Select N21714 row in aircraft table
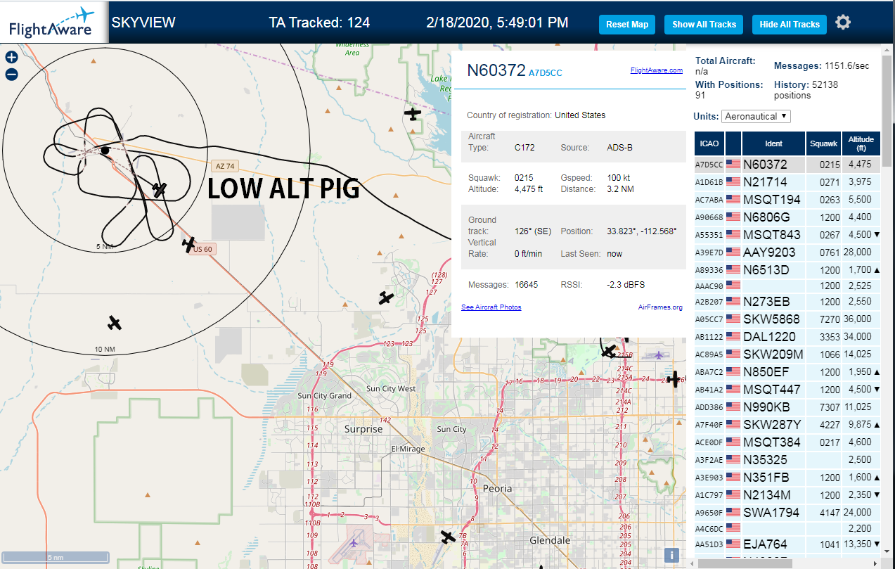The image size is (895, 569). click(787, 182)
